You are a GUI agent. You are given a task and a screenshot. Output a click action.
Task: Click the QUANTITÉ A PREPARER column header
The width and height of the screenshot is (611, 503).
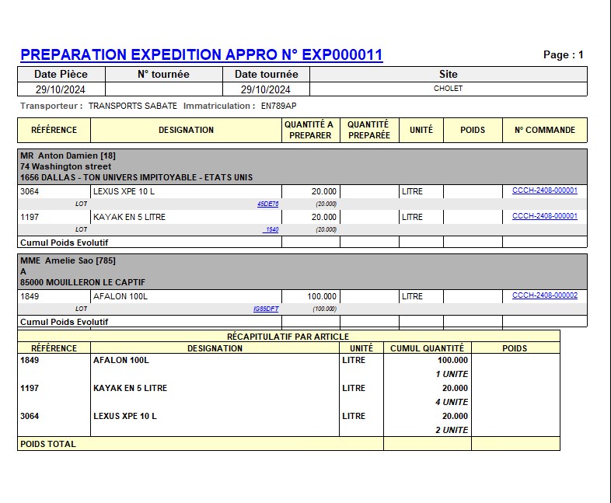coord(310,131)
